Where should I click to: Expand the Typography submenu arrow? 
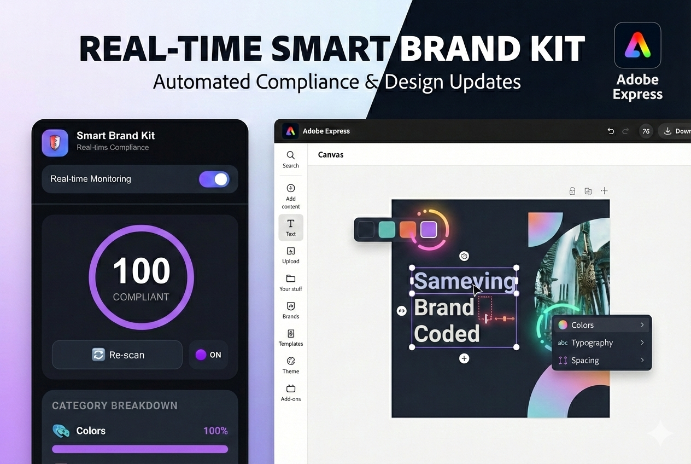(x=642, y=343)
